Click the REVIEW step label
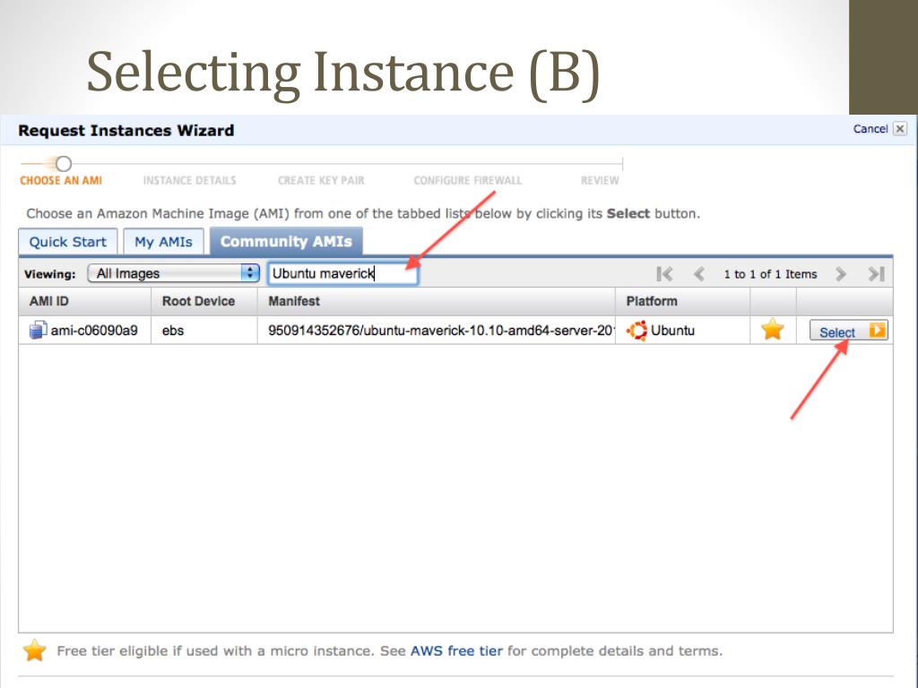Screen dimensions: 918x688 (600, 181)
